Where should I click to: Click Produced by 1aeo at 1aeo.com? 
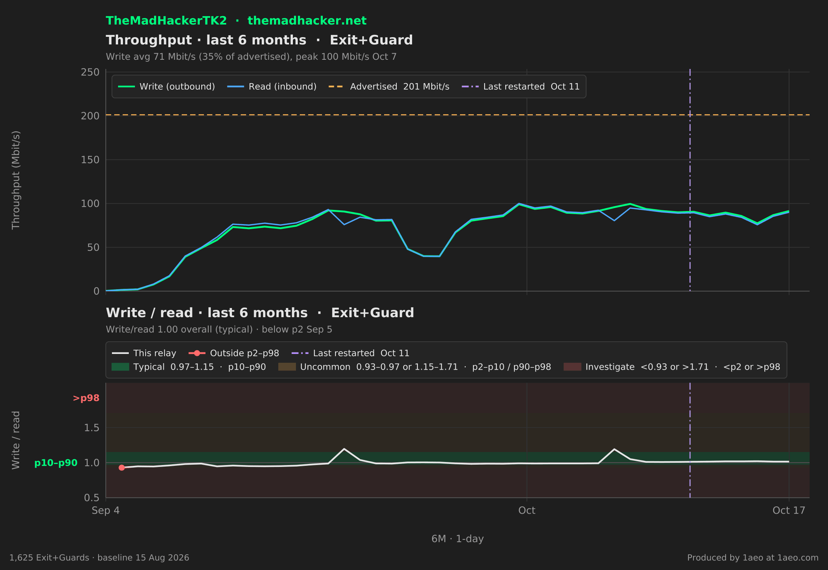click(x=753, y=558)
